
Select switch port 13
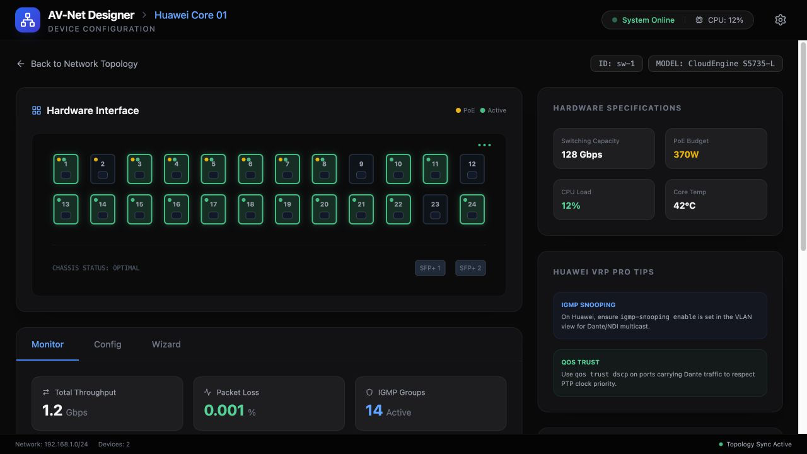tap(66, 209)
